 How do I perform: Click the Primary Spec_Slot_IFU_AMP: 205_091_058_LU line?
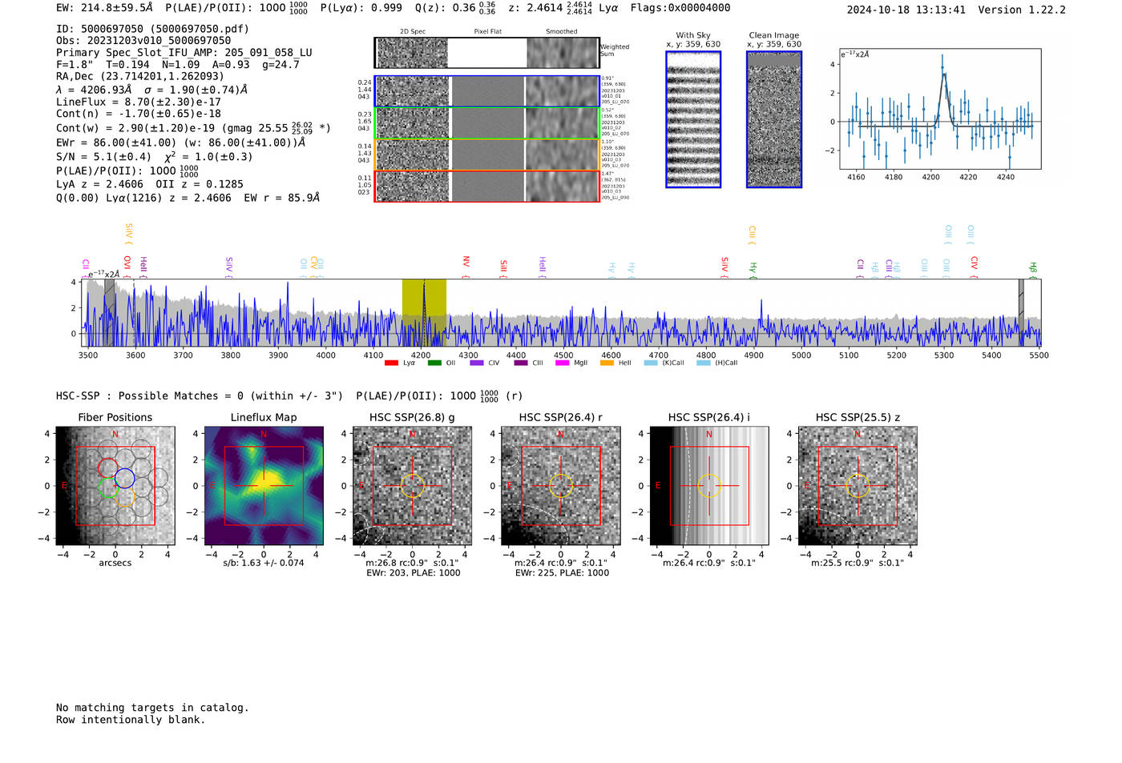coord(184,53)
